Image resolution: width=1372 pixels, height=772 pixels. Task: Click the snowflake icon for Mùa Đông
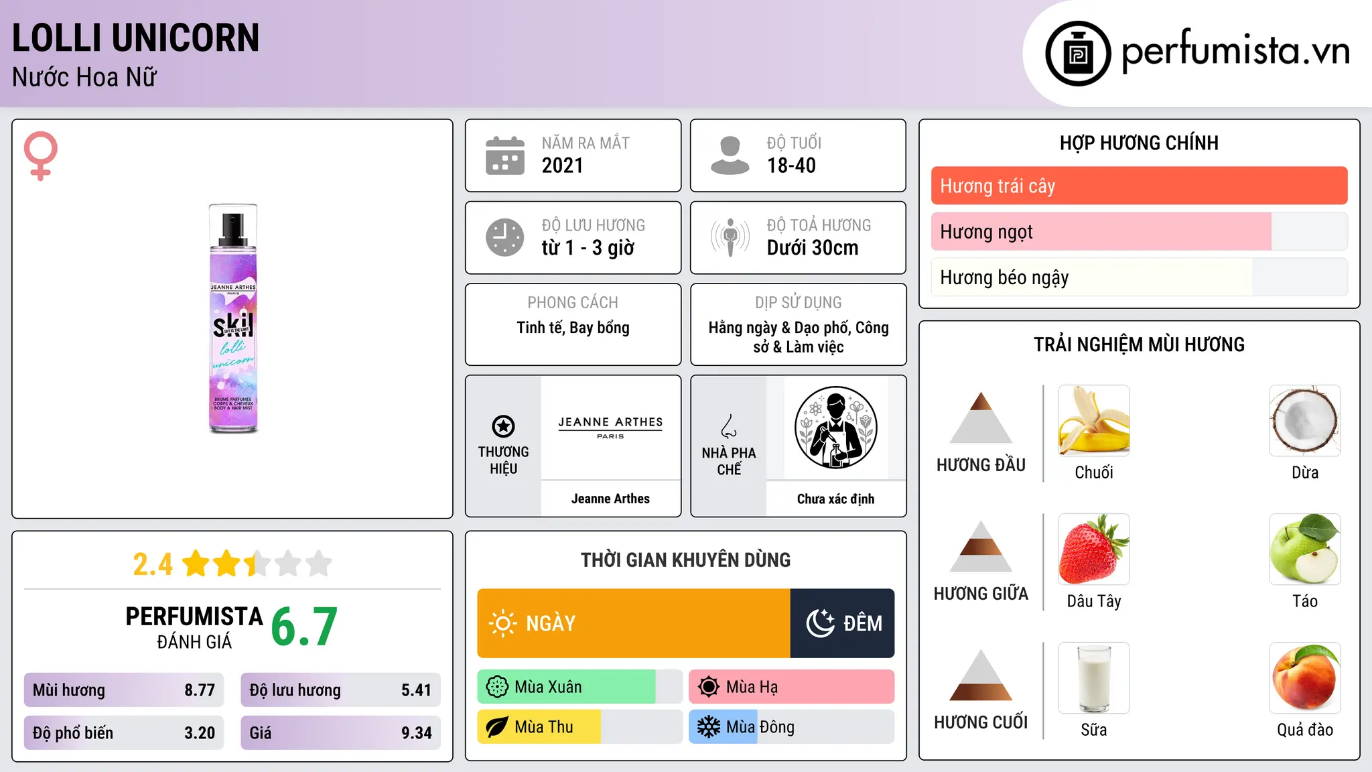[x=709, y=727]
